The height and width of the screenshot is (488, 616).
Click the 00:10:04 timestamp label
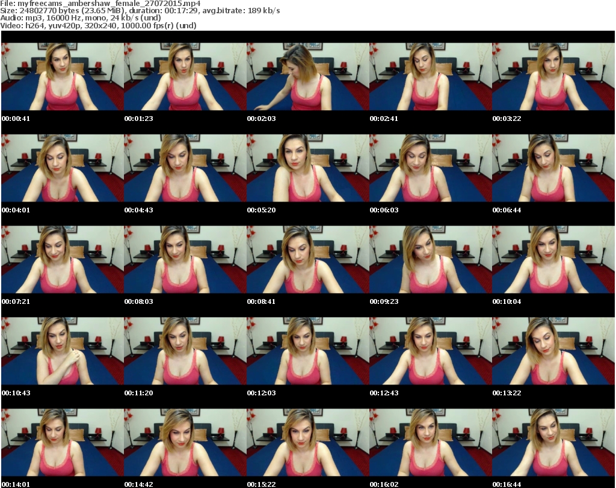[x=507, y=301]
